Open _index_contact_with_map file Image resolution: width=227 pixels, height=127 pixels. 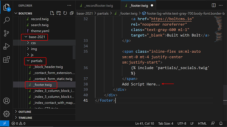pyautogui.click(x=54, y=103)
